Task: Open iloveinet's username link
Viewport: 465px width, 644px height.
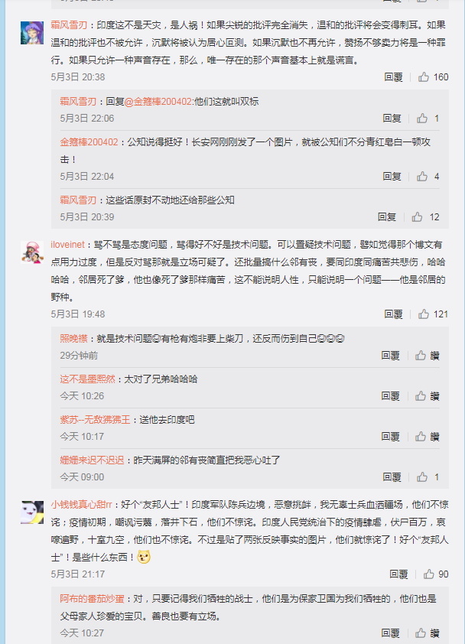Action: [x=68, y=245]
